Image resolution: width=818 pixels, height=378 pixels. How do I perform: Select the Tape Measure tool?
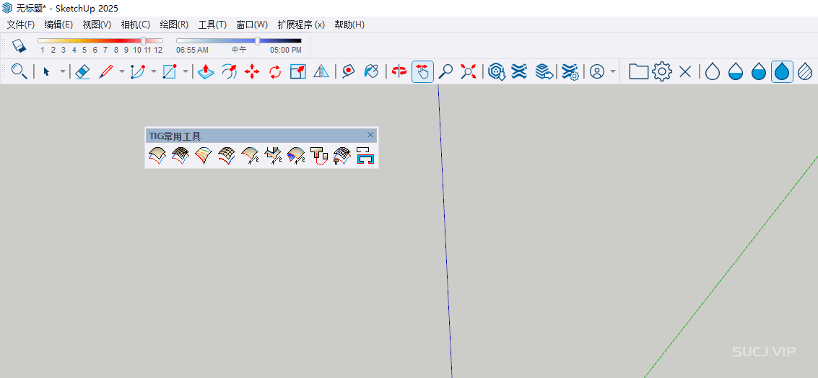tap(349, 71)
